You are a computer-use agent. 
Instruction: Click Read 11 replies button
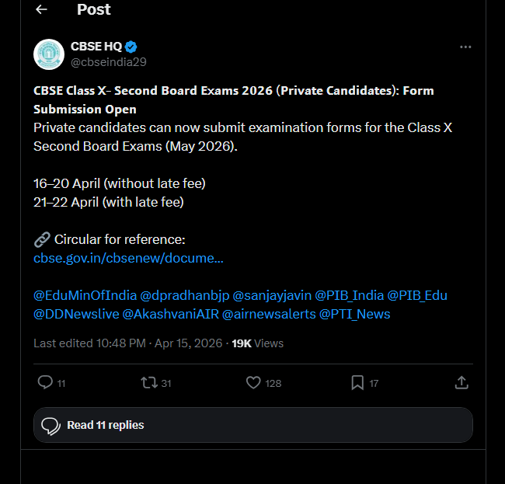pos(252,425)
